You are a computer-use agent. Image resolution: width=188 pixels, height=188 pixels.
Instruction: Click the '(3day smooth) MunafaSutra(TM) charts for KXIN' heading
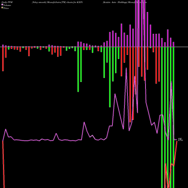pyautogui.click(x=57, y=2)
